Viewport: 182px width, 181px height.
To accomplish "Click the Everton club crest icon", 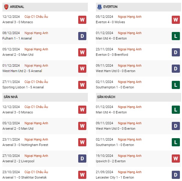I will [x=100, y=7].
